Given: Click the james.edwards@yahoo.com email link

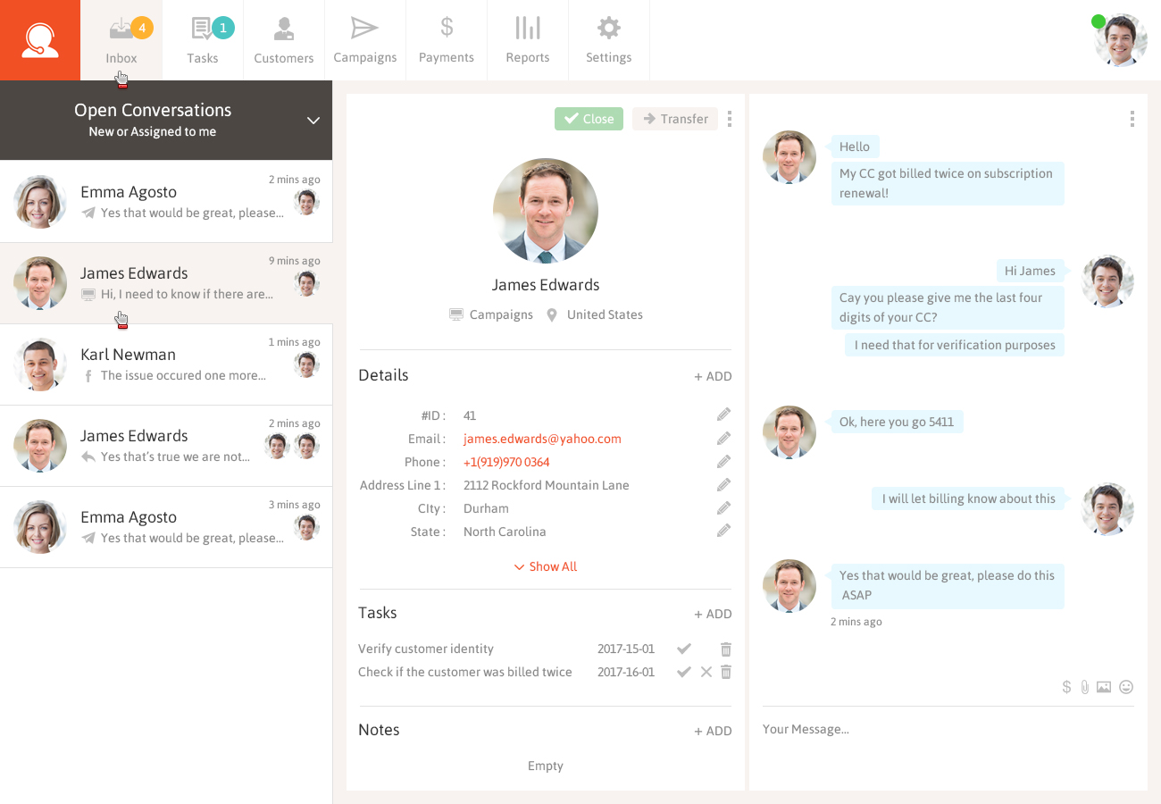Looking at the screenshot, I should click(542, 439).
